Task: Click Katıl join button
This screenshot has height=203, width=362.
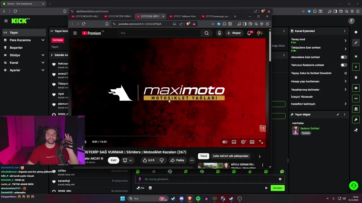Action: [x=113, y=160]
